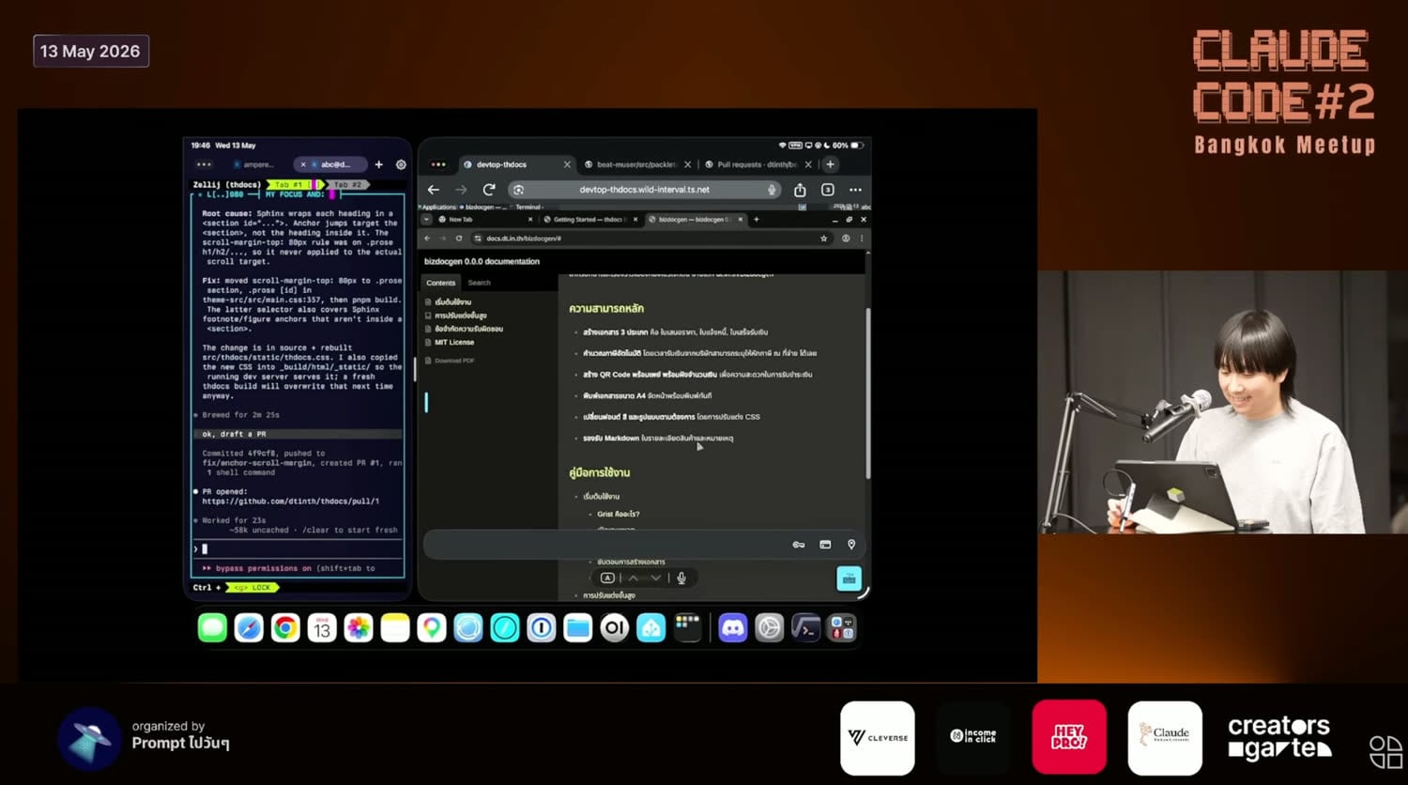Close the devtop-thdocs browser tab
The height and width of the screenshot is (785, 1408).
567,164
